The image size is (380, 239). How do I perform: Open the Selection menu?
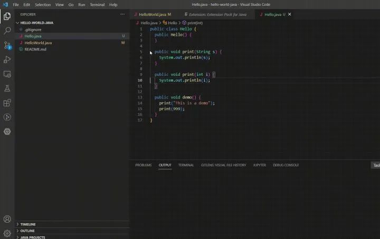43,4
